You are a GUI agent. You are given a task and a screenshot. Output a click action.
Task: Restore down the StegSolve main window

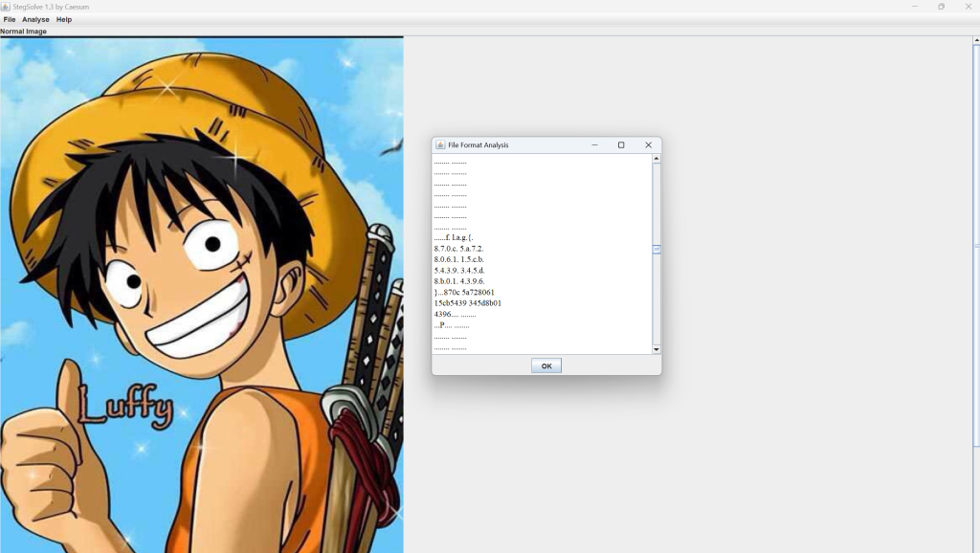pyautogui.click(x=941, y=7)
